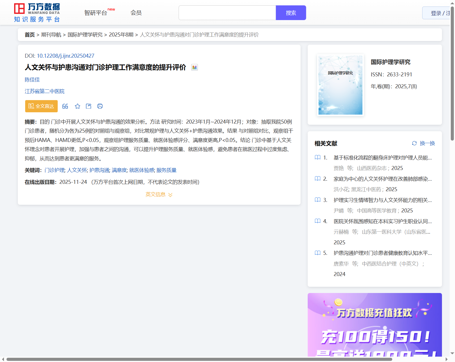
Task: Click the quote citation icon
Action: pyautogui.click(x=65, y=106)
